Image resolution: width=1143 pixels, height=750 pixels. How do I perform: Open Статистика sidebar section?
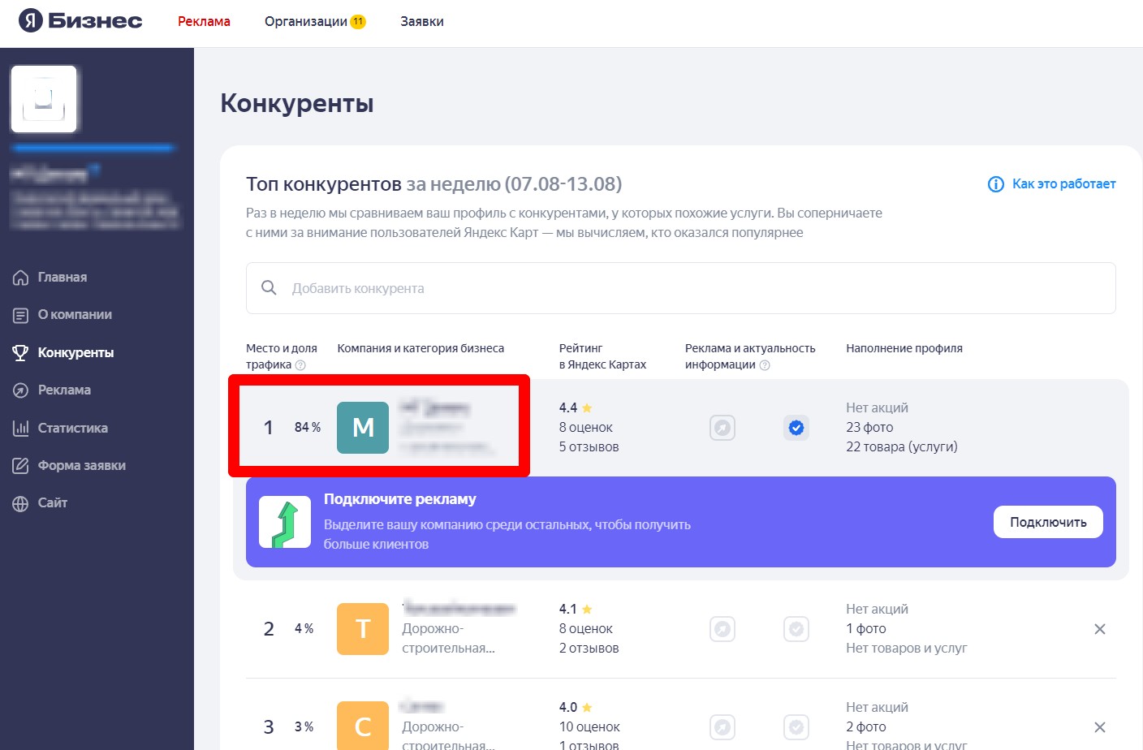[72, 428]
